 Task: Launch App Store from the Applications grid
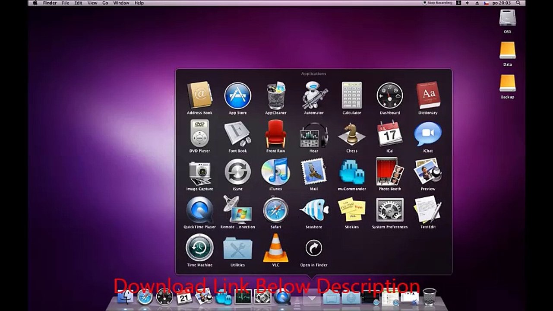pos(237,95)
